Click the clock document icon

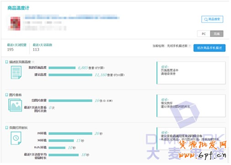(x=16, y=138)
